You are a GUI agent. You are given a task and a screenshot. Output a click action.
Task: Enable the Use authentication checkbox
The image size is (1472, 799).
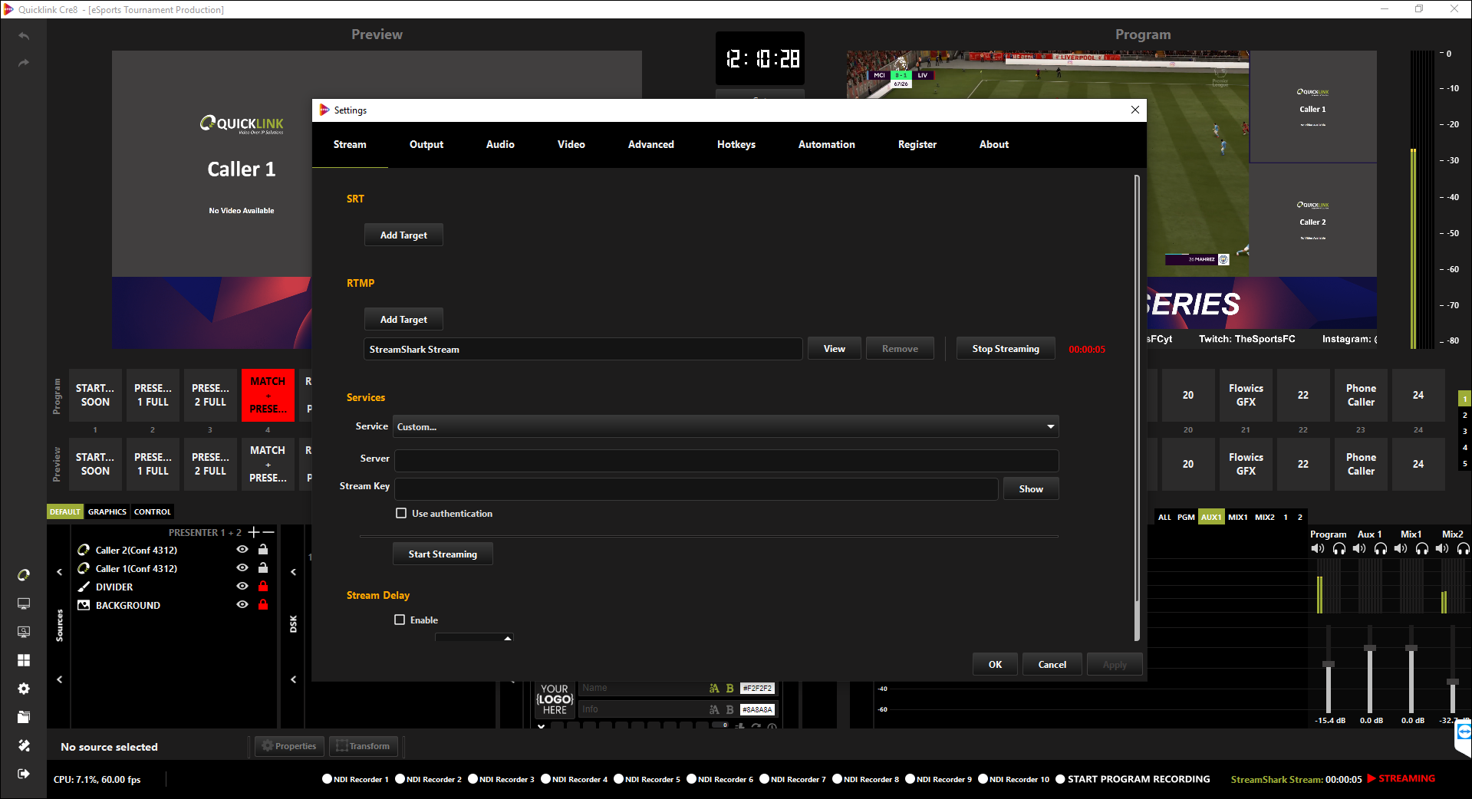point(401,513)
